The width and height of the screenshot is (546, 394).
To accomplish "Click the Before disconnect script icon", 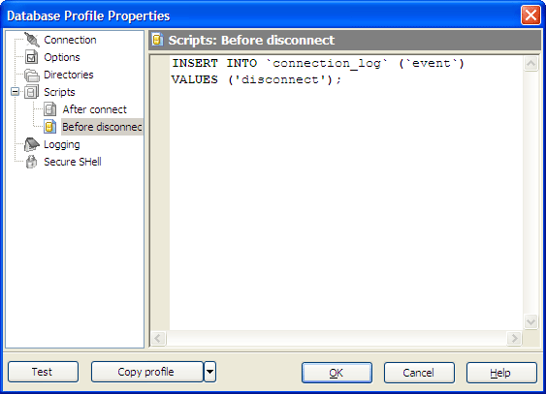I will pos(50,127).
